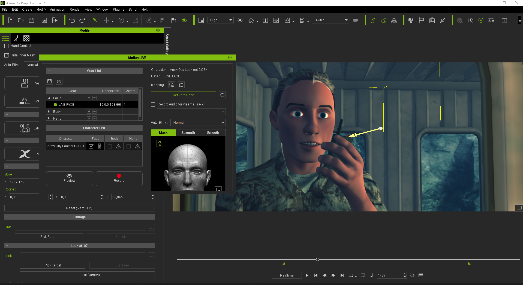Screen dimensions: 523x285
Task: Uncheck Hide Inner Mesh
Action: click(x=7, y=55)
